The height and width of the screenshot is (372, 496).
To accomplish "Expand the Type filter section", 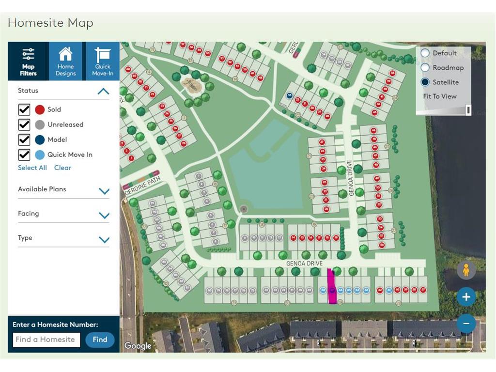I will [x=104, y=240].
